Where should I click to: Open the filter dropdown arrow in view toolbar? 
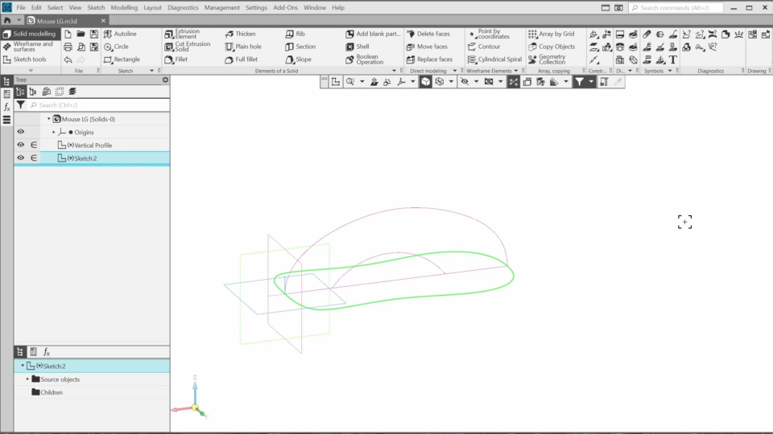click(591, 82)
